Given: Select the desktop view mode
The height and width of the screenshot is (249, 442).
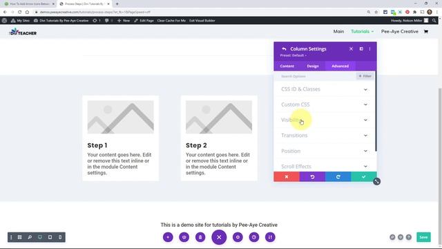Looking at the screenshot, I should [40, 237].
